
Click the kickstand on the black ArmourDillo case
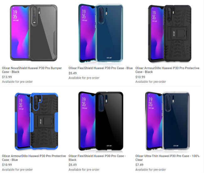point(177,33)
